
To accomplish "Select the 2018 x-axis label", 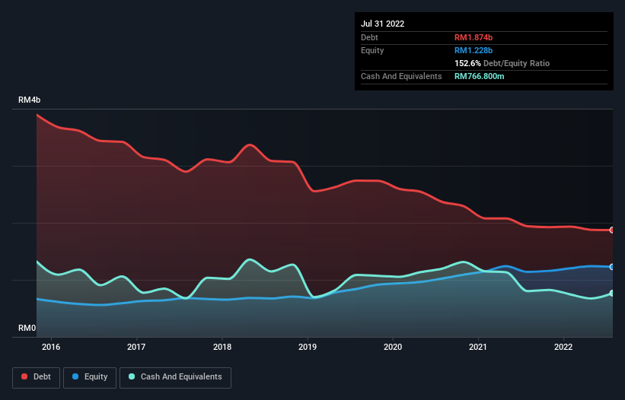I will pyautogui.click(x=222, y=347).
